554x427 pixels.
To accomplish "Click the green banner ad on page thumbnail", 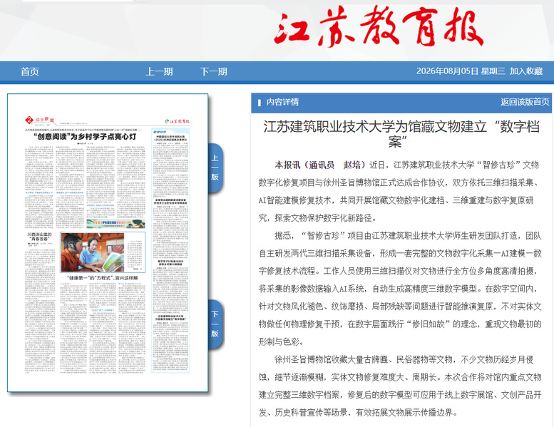I will point(116,224).
